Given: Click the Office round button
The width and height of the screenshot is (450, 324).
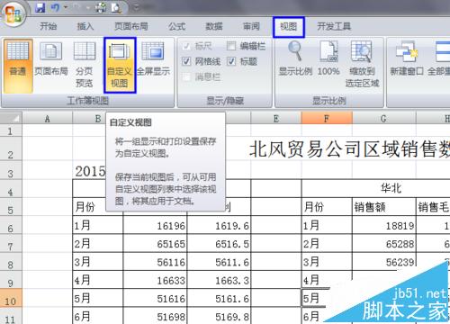Looking at the screenshot, I should 13,13.
